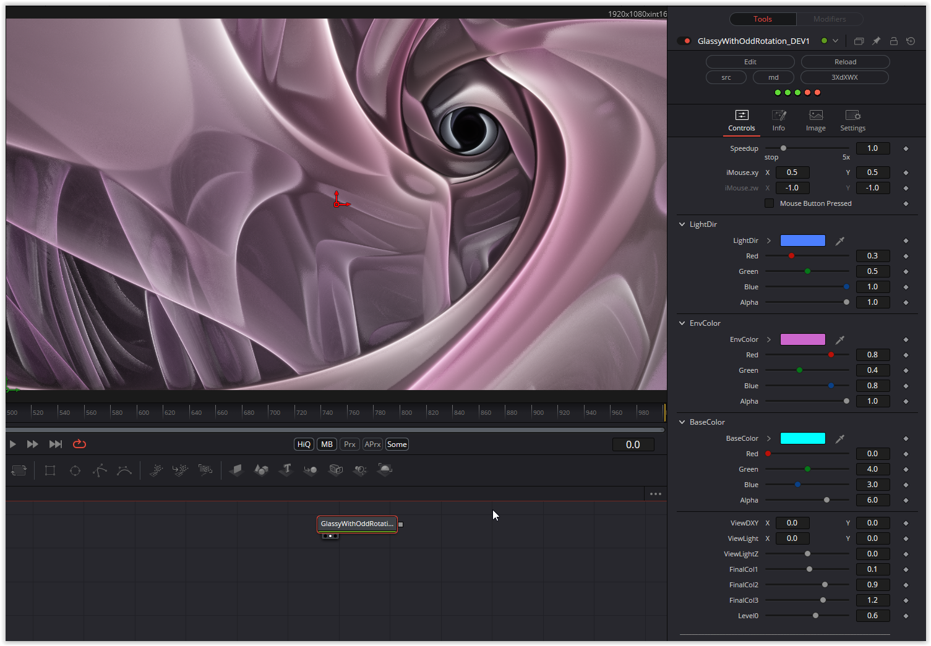
Task: Reset the tool with circular arrow icon
Action: pos(911,41)
